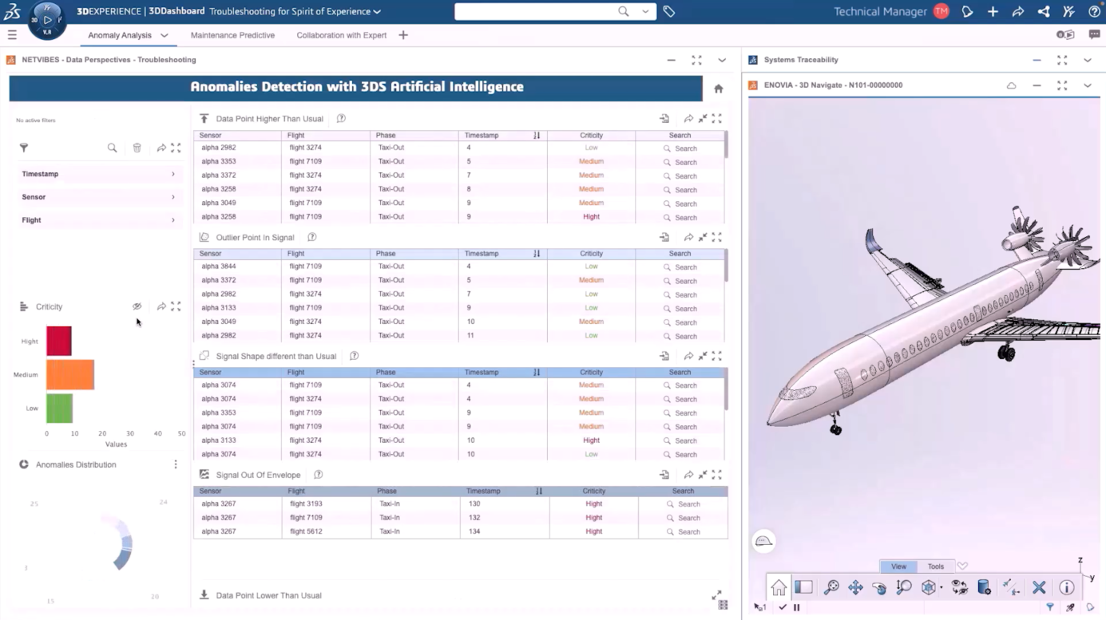Click the 3DEXPERIENCE compass icon

[46, 20]
